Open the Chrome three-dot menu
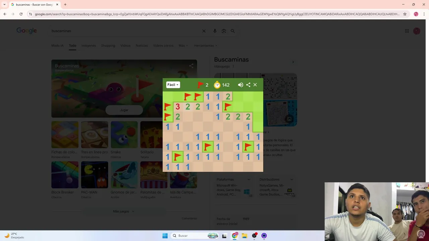Image resolution: width=429 pixels, height=241 pixels. 424,14
